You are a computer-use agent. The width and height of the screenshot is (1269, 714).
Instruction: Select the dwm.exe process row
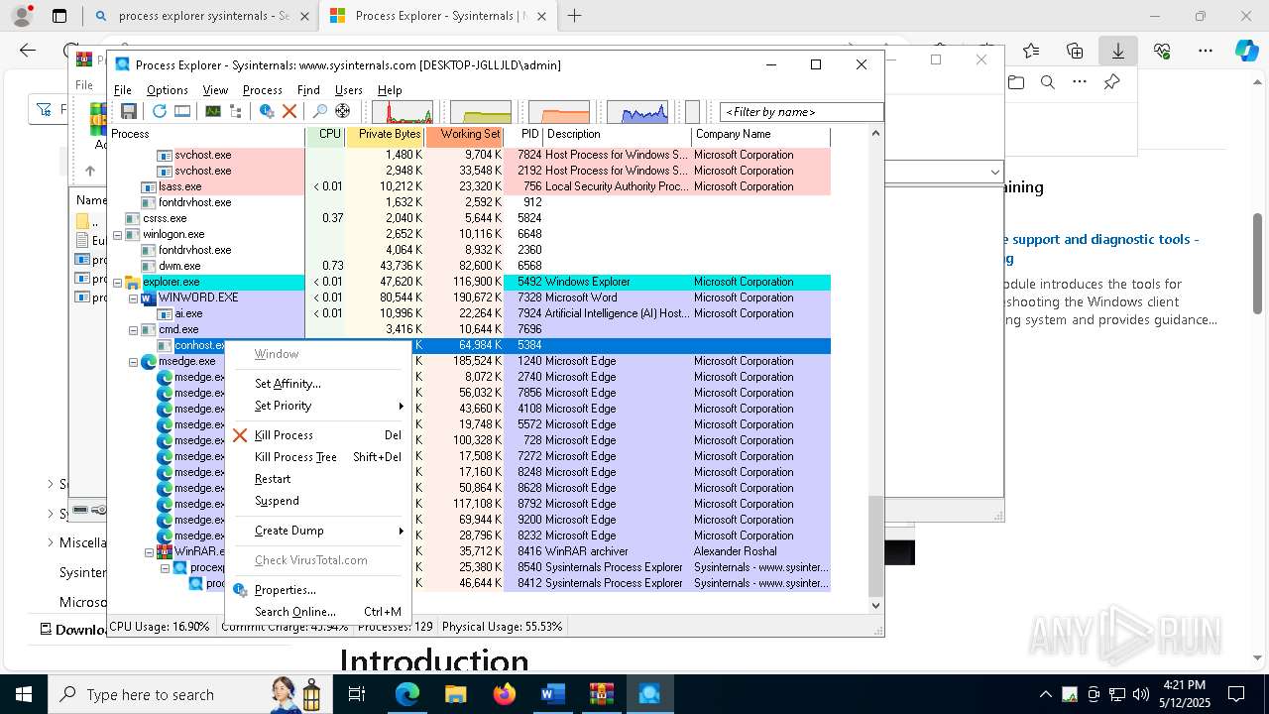(469, 266)
